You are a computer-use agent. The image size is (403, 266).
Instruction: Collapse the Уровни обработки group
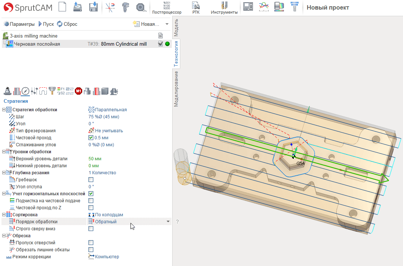point(4,152)
